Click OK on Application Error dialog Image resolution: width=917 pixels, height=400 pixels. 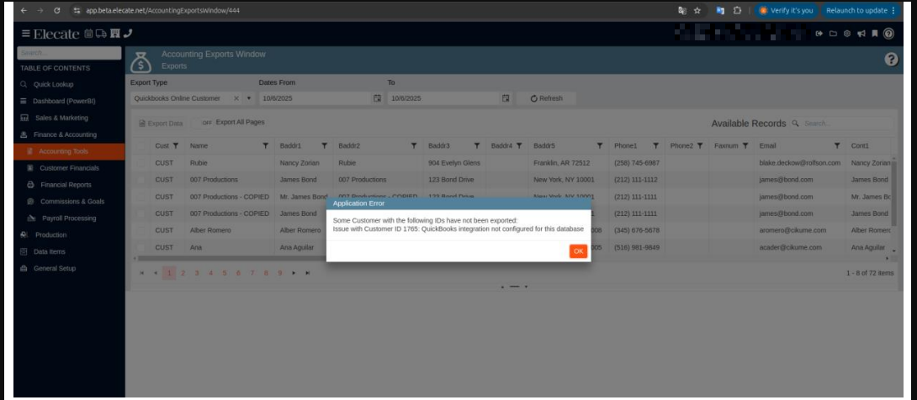(578, 251)
